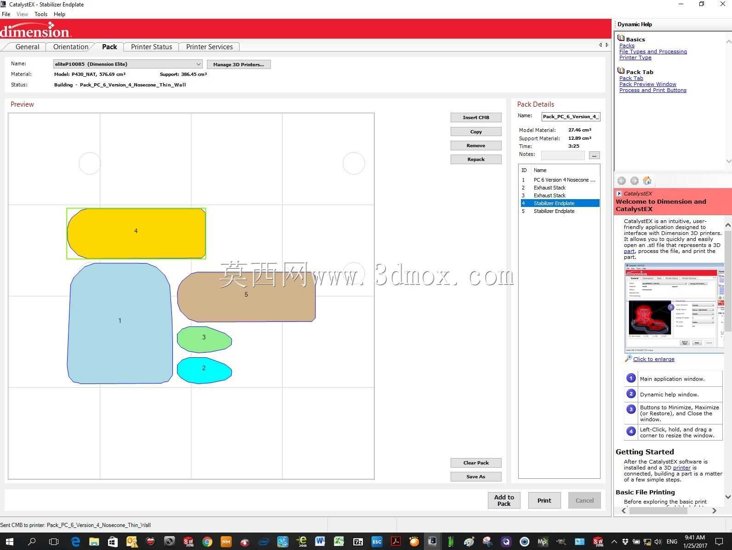Click Insert CMB button
The image size is (732, 550).
(x=476, y=118)
